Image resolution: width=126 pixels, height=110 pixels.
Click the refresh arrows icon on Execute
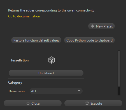coord(87,103)
